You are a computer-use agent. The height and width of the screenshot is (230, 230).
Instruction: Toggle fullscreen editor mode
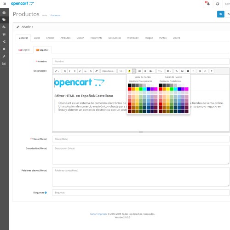click(200, 71)
